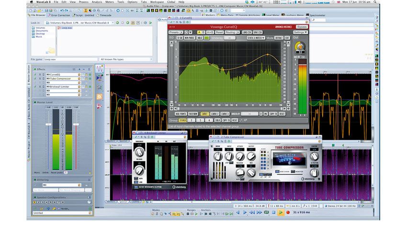
Task: Open the Routing dropdown in CurveEQ
Action: 232,32
